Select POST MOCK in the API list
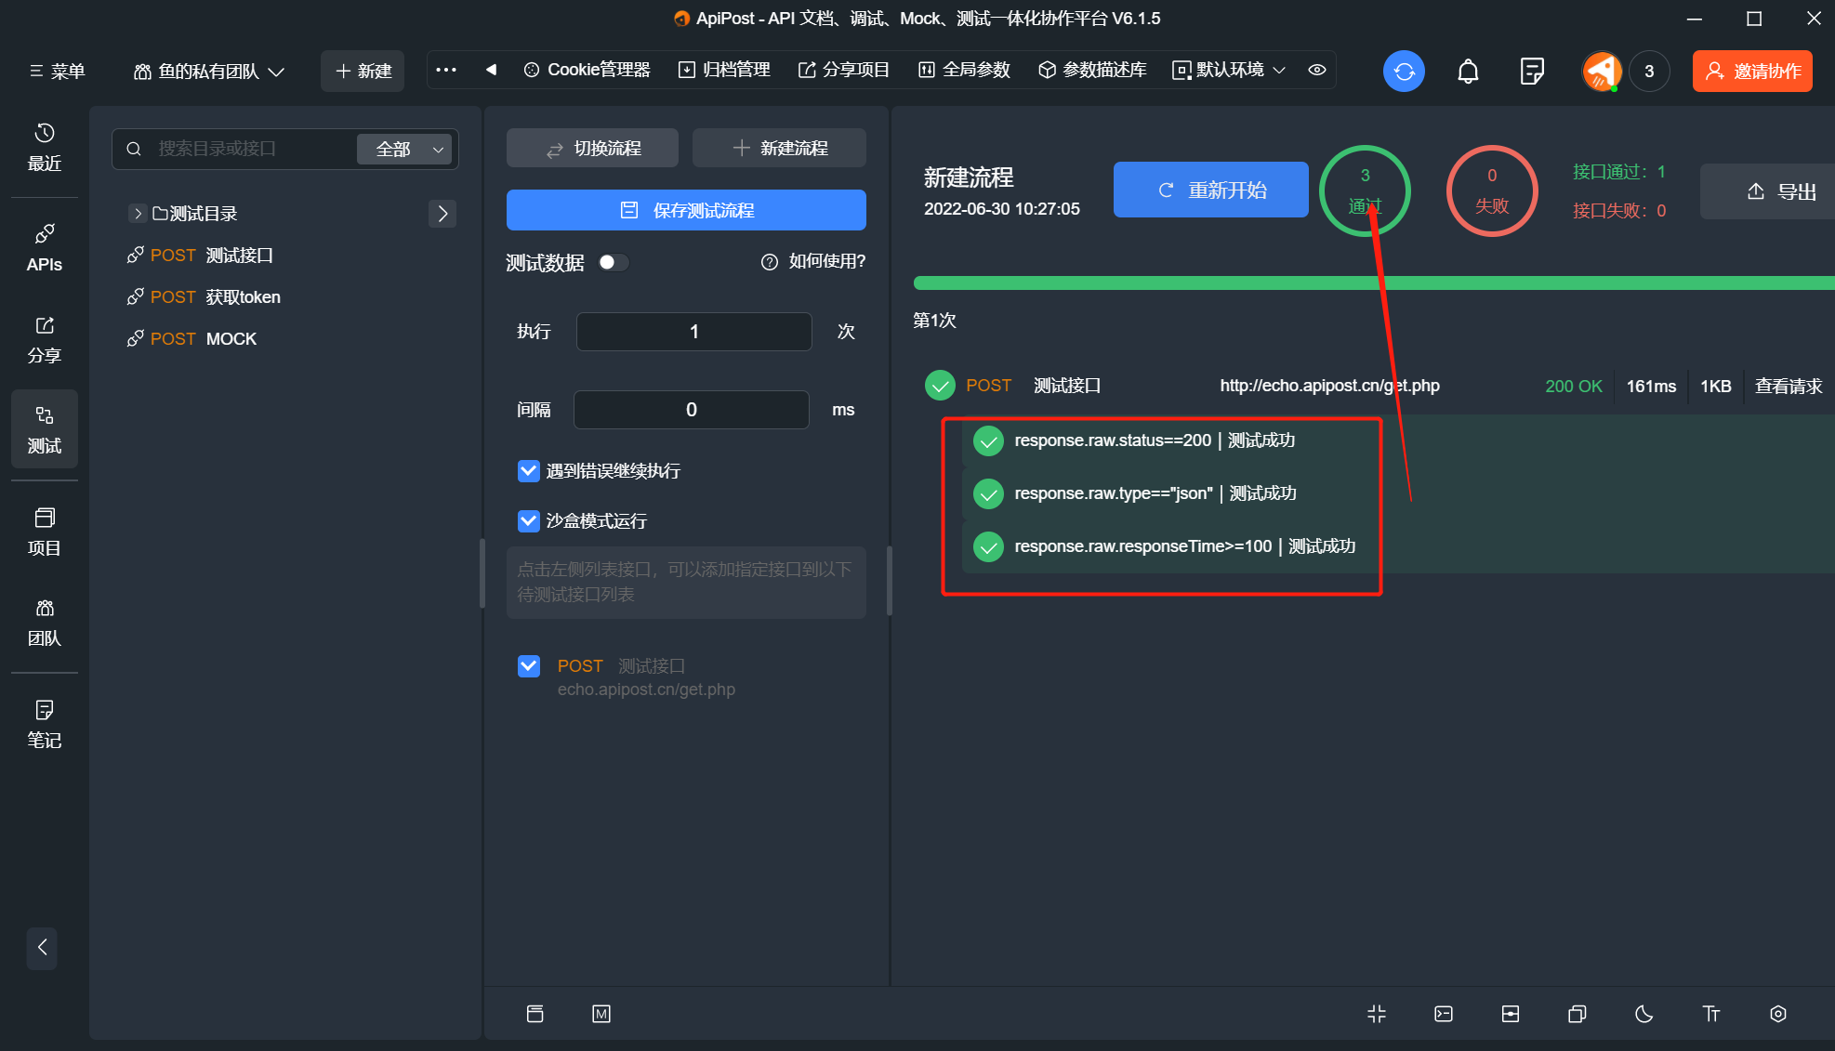This screenshot has width=1835, height=1051. (191, 339)
